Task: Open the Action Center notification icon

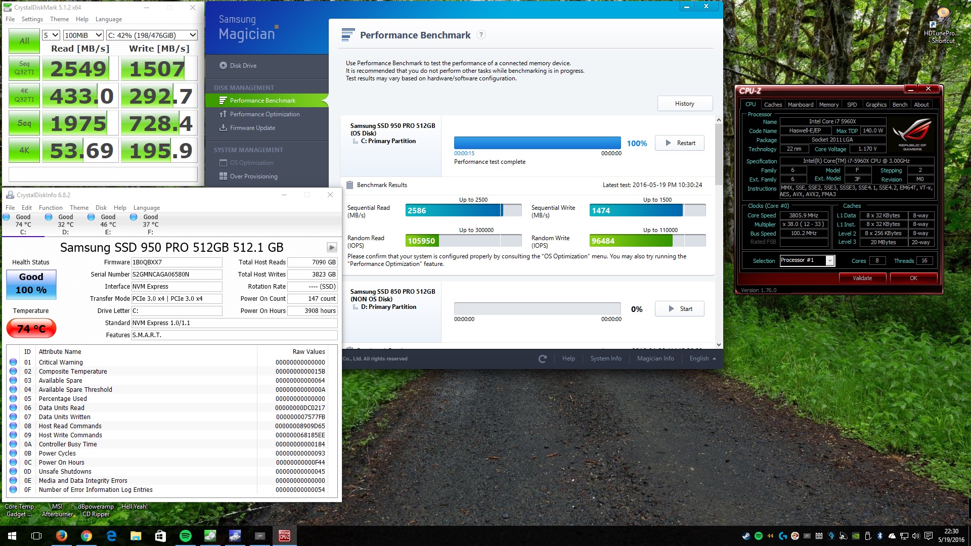Action: point(929,536)
